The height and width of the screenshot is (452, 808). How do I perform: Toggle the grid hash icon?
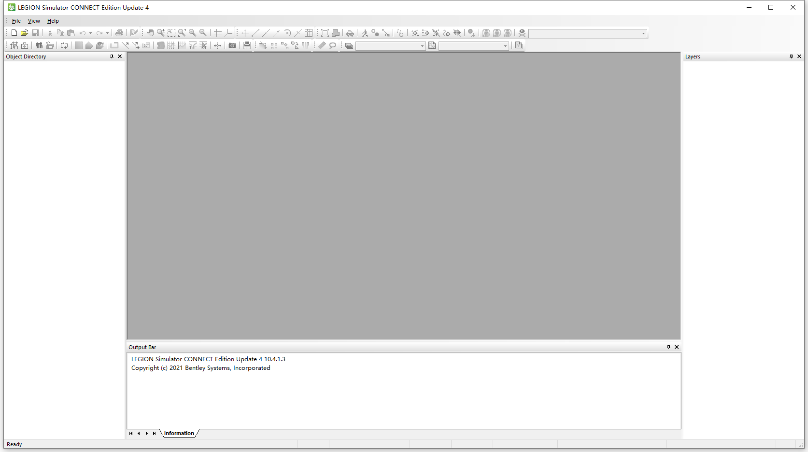coord(218,33)
